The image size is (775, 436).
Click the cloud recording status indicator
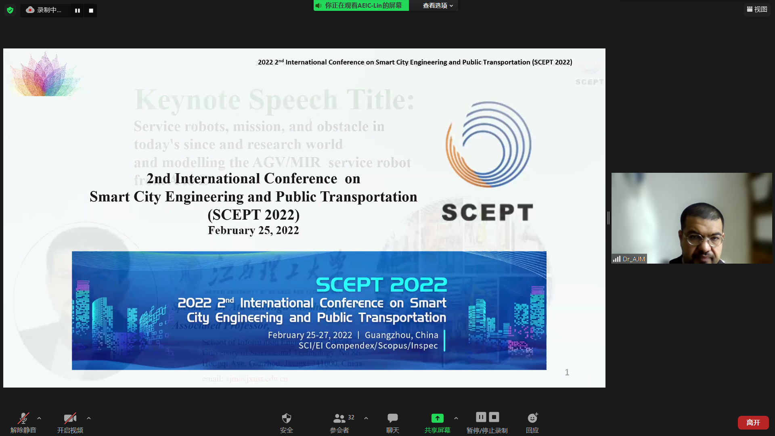(x=44, y=10)
